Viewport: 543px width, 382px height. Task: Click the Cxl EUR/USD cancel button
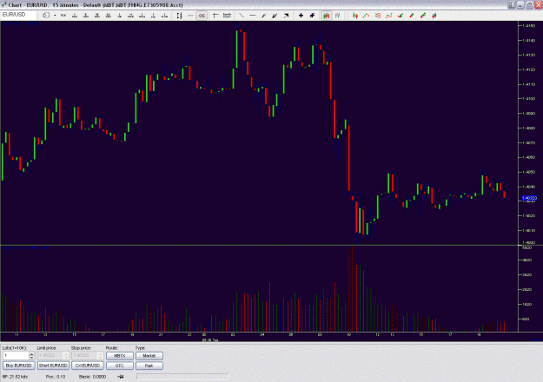[x=88, y=366]
